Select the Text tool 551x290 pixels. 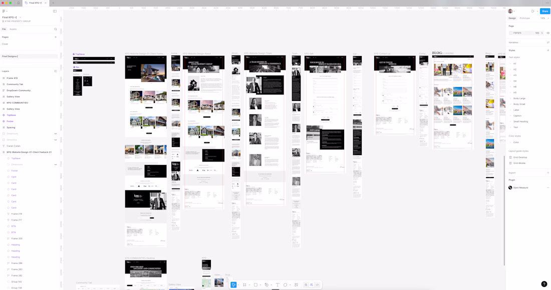point(278,284)
